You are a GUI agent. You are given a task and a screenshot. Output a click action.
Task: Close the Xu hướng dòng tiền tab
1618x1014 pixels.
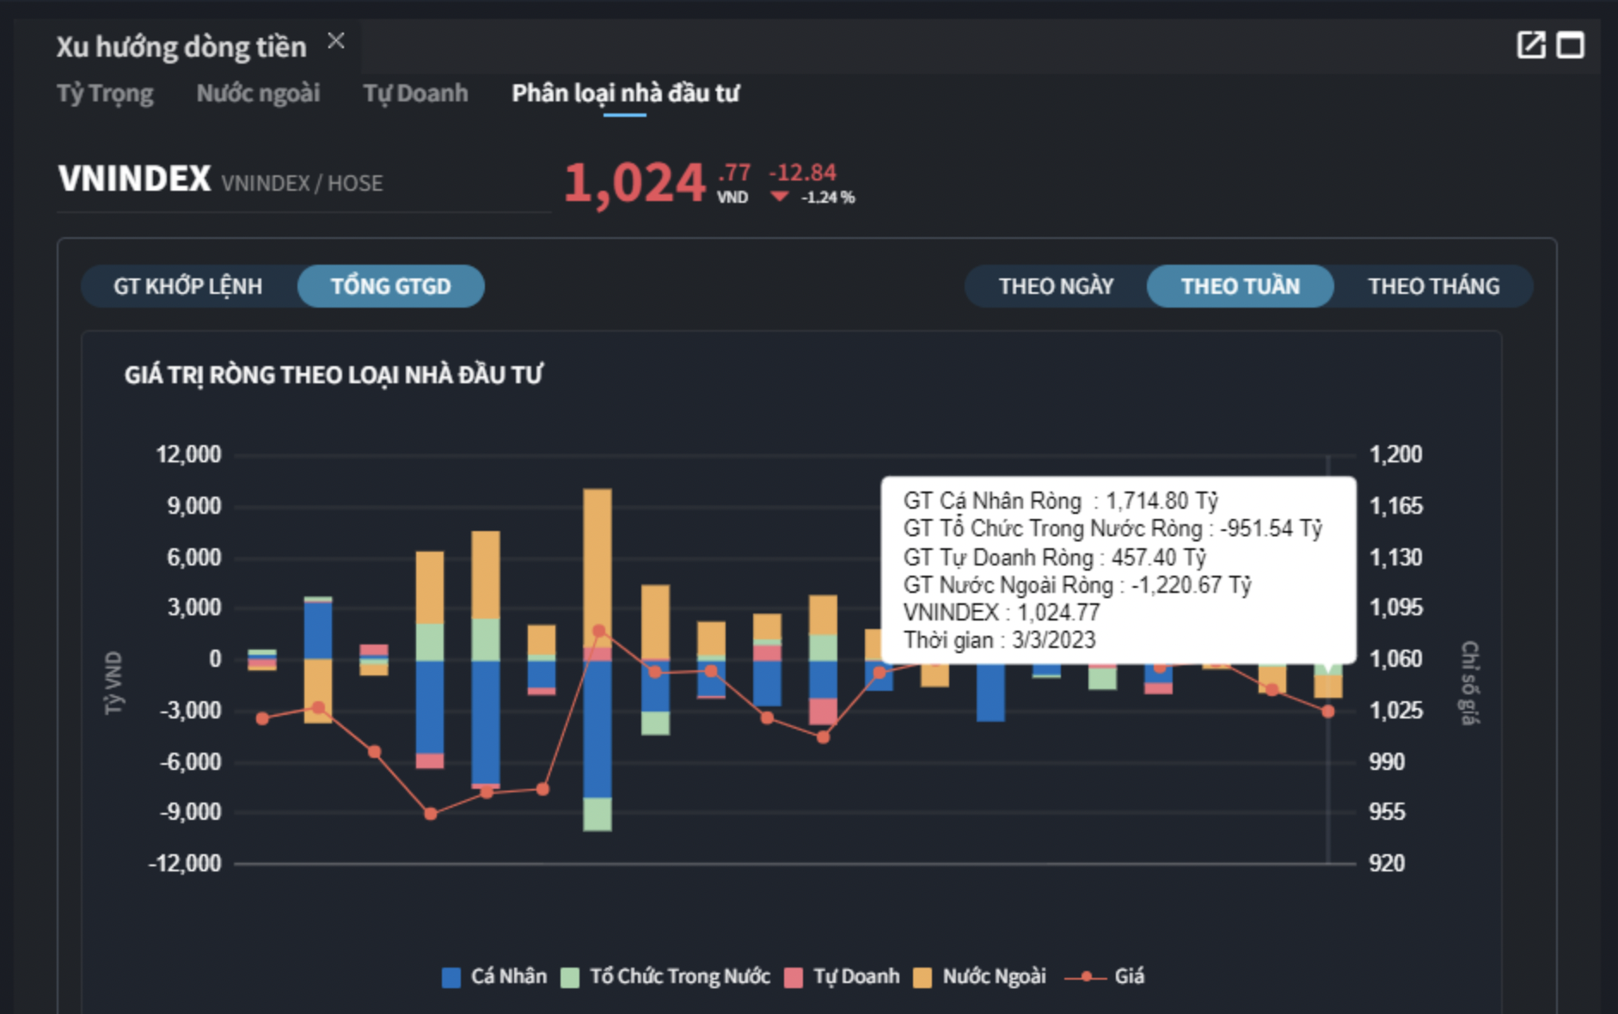[x=336, y=40]
